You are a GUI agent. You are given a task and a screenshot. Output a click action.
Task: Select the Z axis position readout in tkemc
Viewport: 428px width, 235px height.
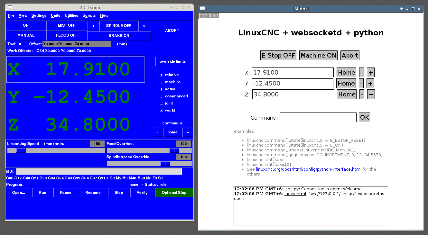tap(76, 125)
